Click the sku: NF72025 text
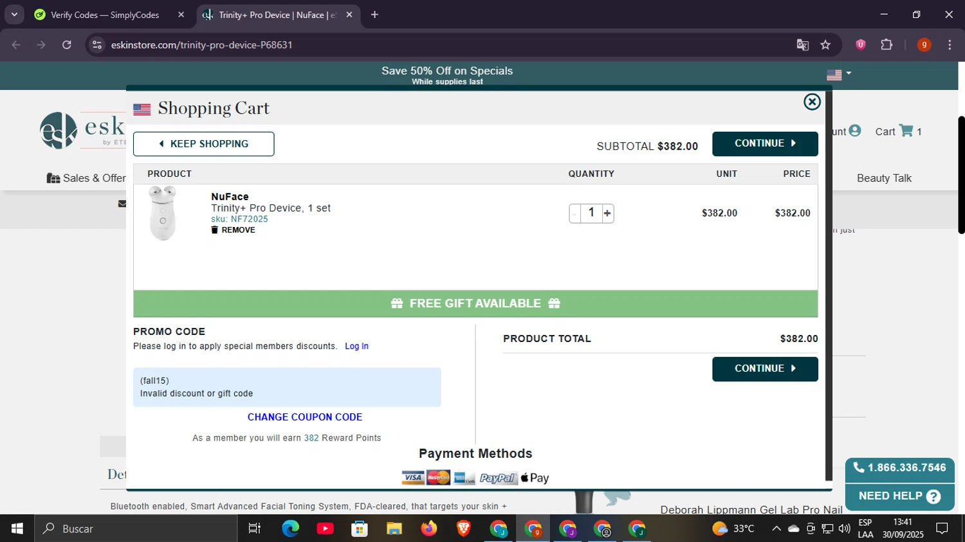This screenshot has width=965, height=542. click(x=239, y=219)
